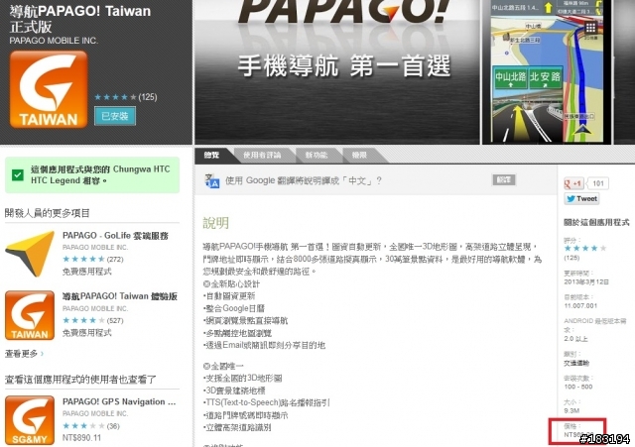635x447 pixels.
Task: Open the Taiwan 體驗版 app icon
Action: coord(30,315)
